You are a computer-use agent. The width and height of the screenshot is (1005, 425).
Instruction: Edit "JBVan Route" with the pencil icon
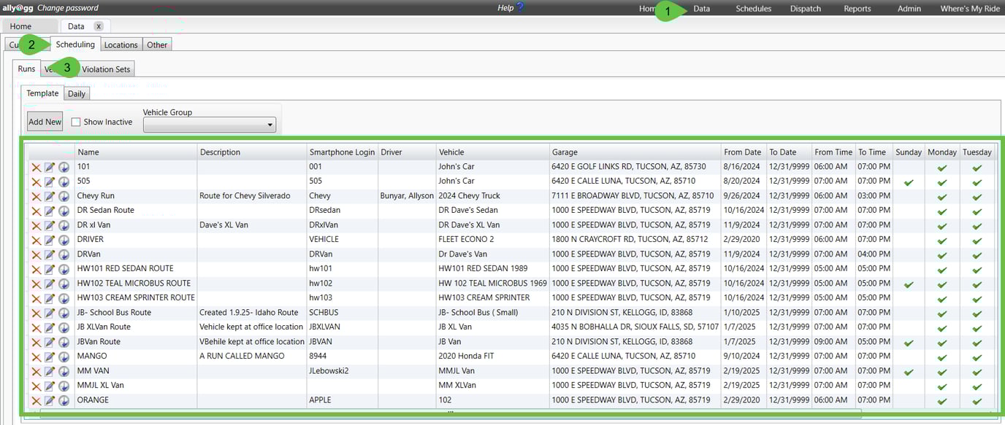(48, 341)
